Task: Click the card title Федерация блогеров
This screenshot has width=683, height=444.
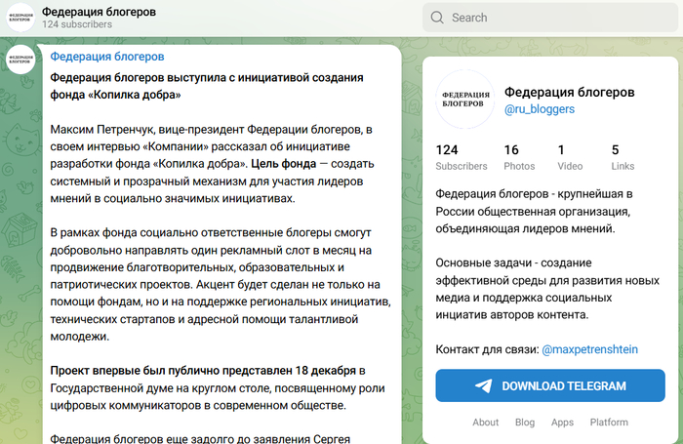Action: tap(569, 93)
